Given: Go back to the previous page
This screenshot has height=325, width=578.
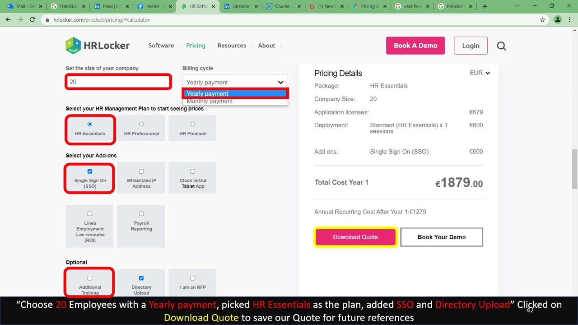Looking at the screenshot, I should pyautogui.click(x=8, y=20).
